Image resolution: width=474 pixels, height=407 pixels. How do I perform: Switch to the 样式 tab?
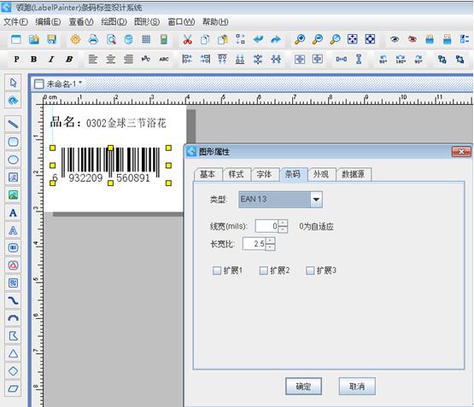[236, 174]
